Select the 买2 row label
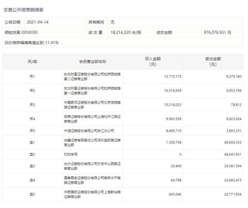 point(32,91)
